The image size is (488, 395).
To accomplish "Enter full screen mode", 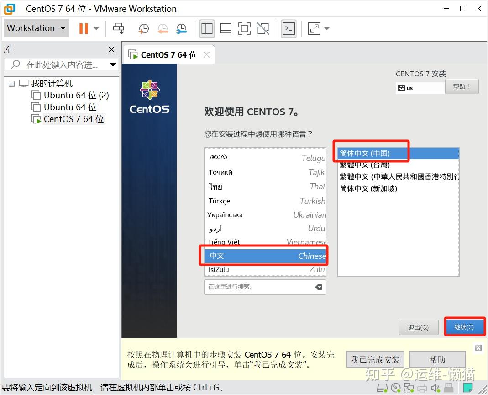I will click(244, 28).
